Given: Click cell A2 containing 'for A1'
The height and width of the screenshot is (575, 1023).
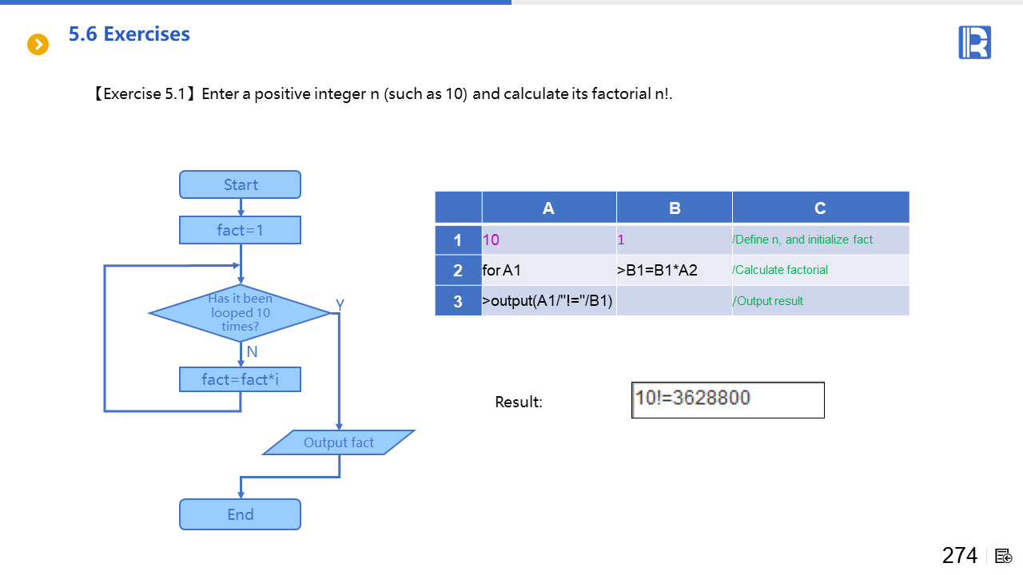Looking at the screenshot, I should point(548,270).
